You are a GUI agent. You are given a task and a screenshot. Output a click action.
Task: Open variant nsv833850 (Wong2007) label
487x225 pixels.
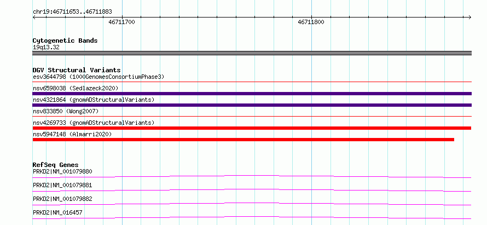click(x=66, y=111)
